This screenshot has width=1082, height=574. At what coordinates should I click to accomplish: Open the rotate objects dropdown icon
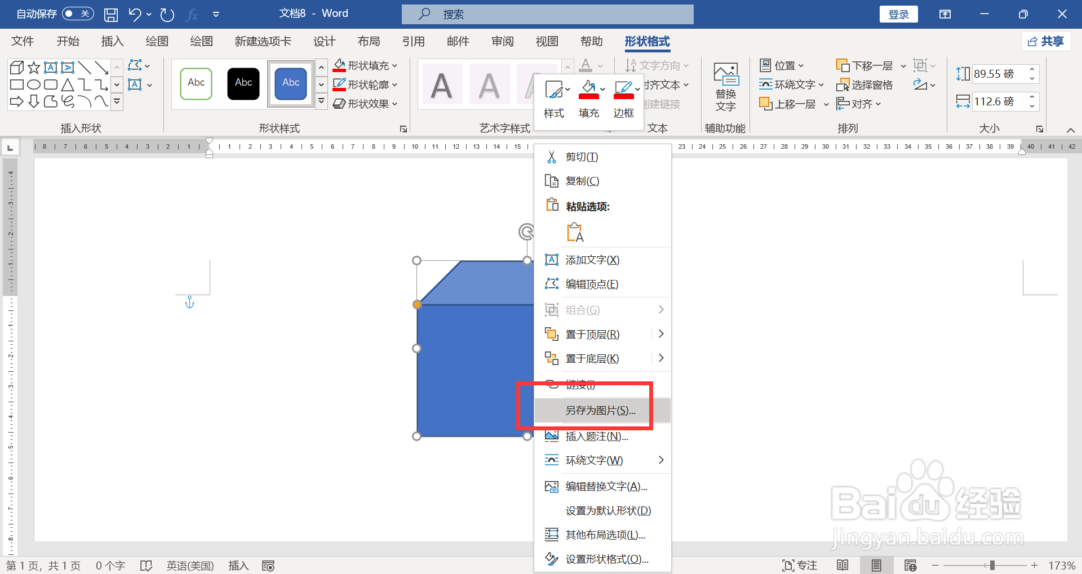pos(924,84)
